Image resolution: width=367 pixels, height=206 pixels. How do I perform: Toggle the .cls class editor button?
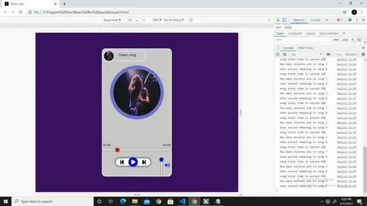(x=345, y=39)
